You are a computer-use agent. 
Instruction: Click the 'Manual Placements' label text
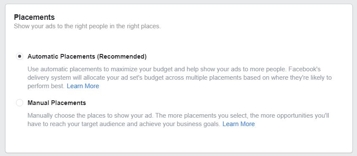(57, 103)
